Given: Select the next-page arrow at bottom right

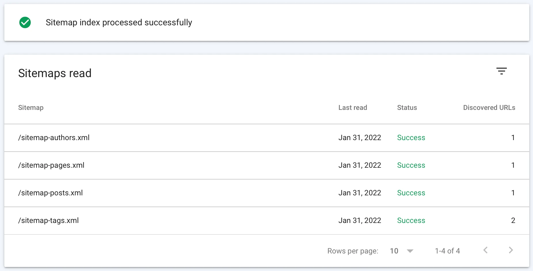Looking at the screenshot, I should tap(511, 251).
